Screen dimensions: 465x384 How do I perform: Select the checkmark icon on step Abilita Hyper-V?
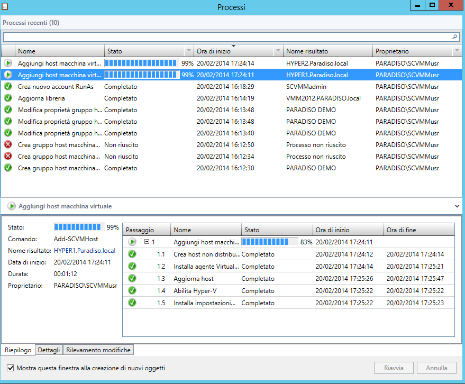pos(132,291)
